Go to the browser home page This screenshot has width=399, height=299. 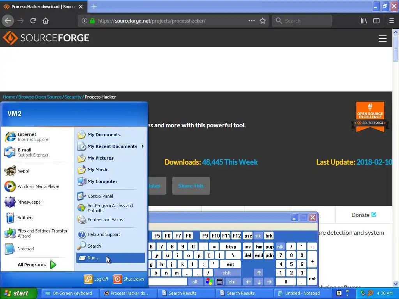(x=46, y=21)
